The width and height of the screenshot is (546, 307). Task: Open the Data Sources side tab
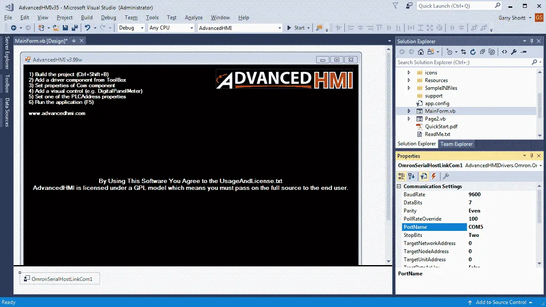(x=7, y=112)
